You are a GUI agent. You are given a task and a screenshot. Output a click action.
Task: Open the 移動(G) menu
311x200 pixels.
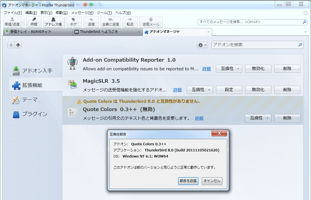(x=62, y=13)
